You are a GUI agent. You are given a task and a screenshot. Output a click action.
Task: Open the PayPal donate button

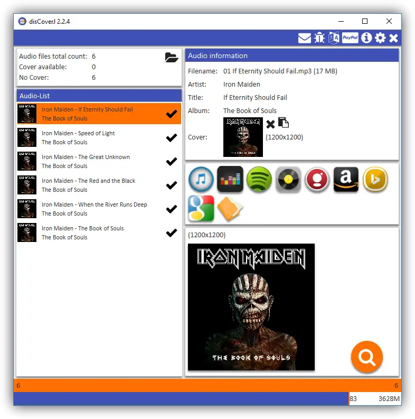(350, 38)
